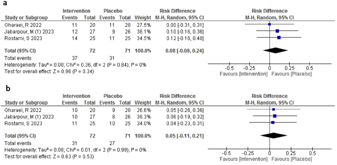Click Rostami blue square marker in panel a
This screenshot has width=337, height=165.
coord(279,37)
